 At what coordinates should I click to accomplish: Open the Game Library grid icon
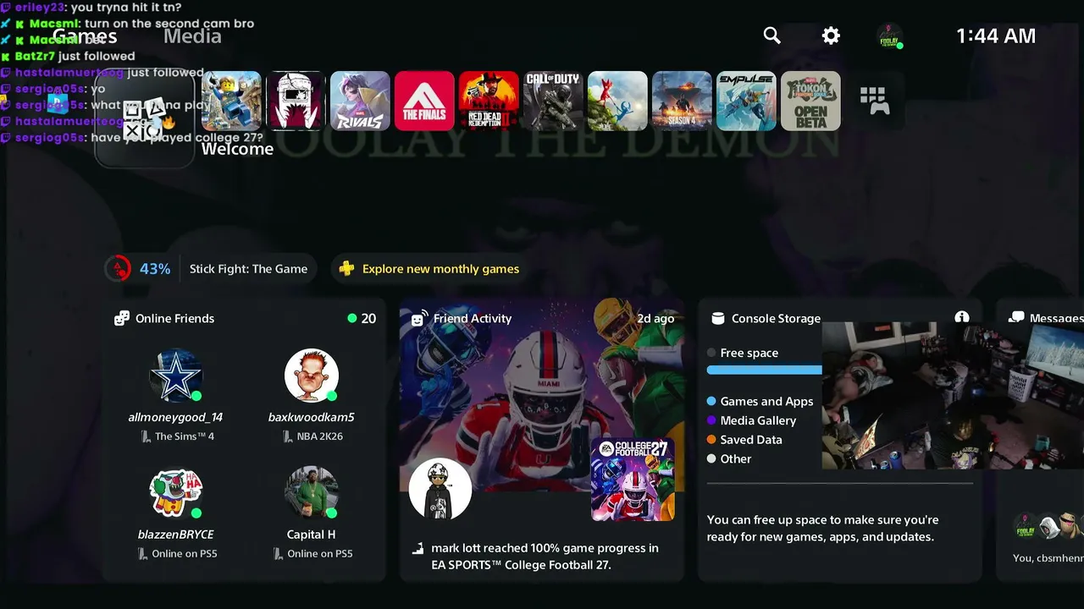(874, 101)
